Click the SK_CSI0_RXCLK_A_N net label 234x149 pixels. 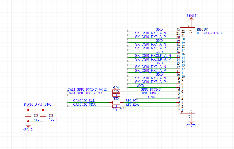tap(153, 55)
